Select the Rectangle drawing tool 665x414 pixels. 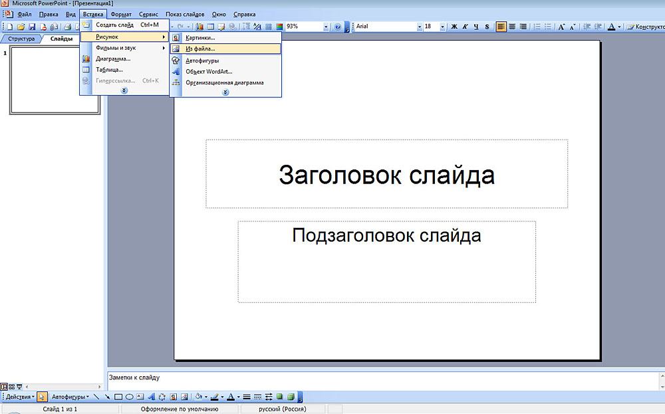(x=118, y=397)
